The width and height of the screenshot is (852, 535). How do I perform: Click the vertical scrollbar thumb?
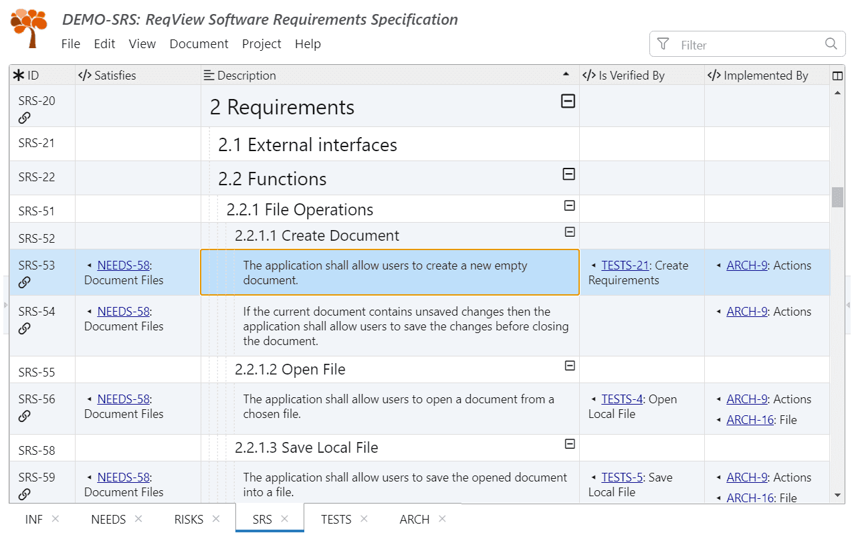point(837,197)
